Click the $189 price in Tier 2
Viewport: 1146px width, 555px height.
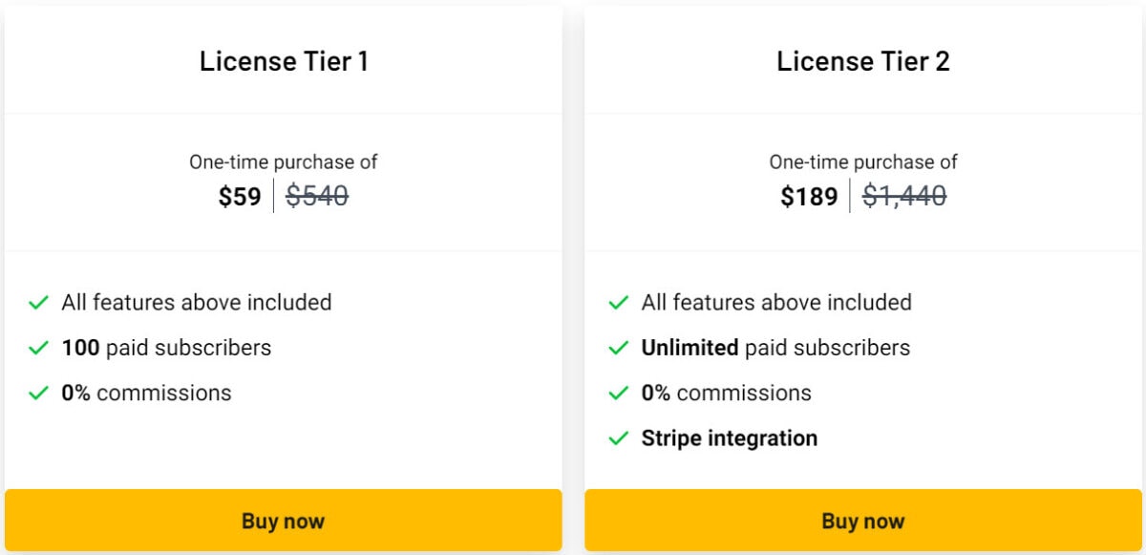(x=810, y=197)
